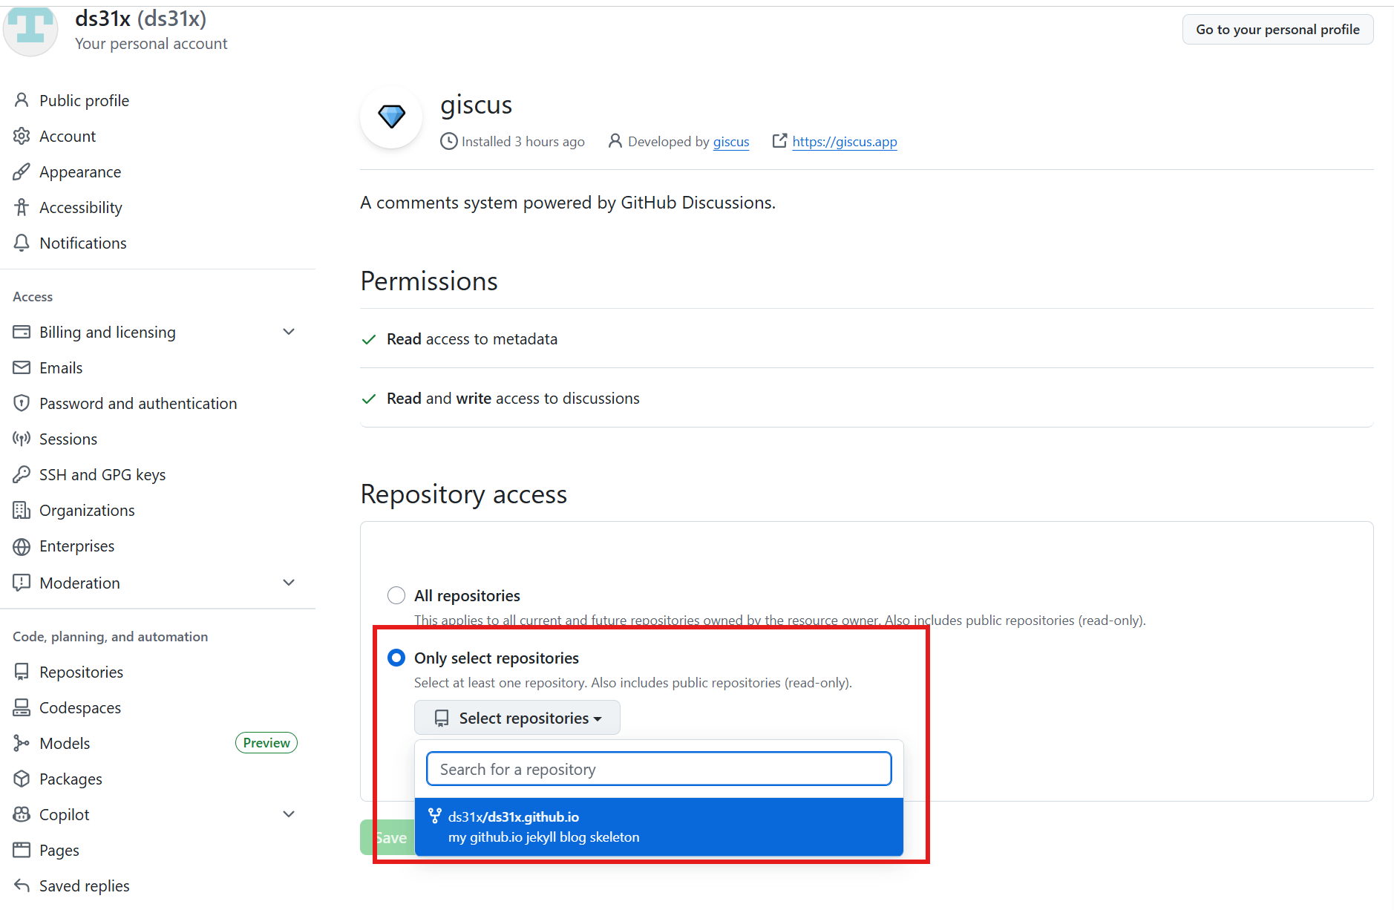Viewport: 1394px width, 910px height.
Task: Click the Repositories repo icon
Action: tap(22, 672)
